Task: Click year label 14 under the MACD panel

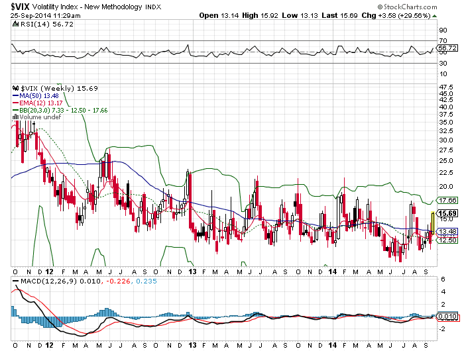Action: (x=333, y=346)
